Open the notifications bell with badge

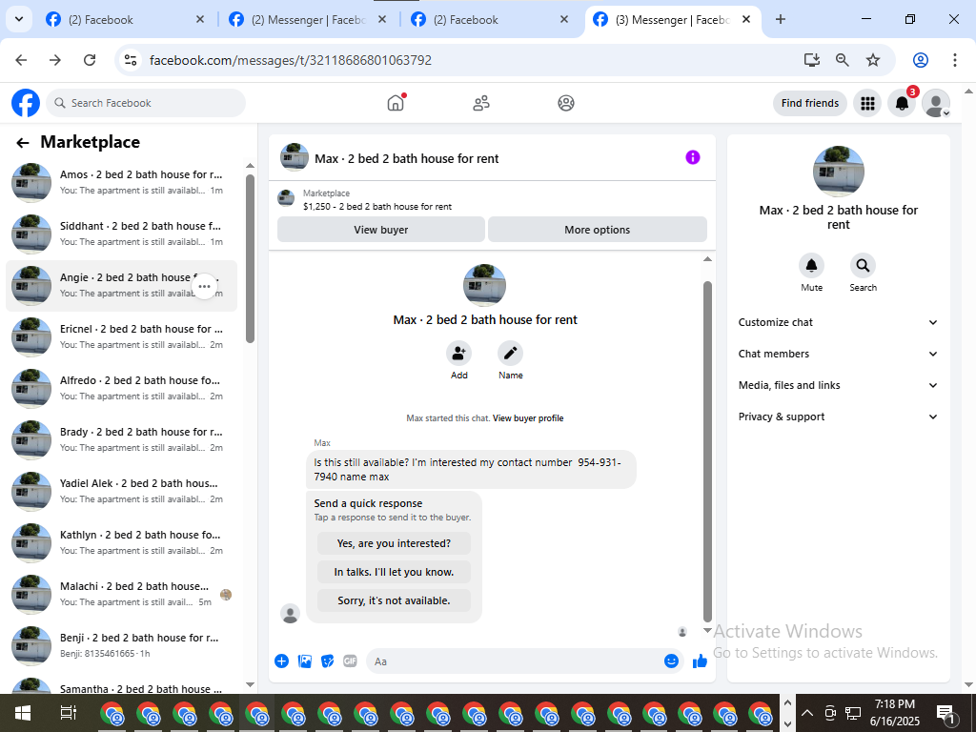tap(902, 103)
